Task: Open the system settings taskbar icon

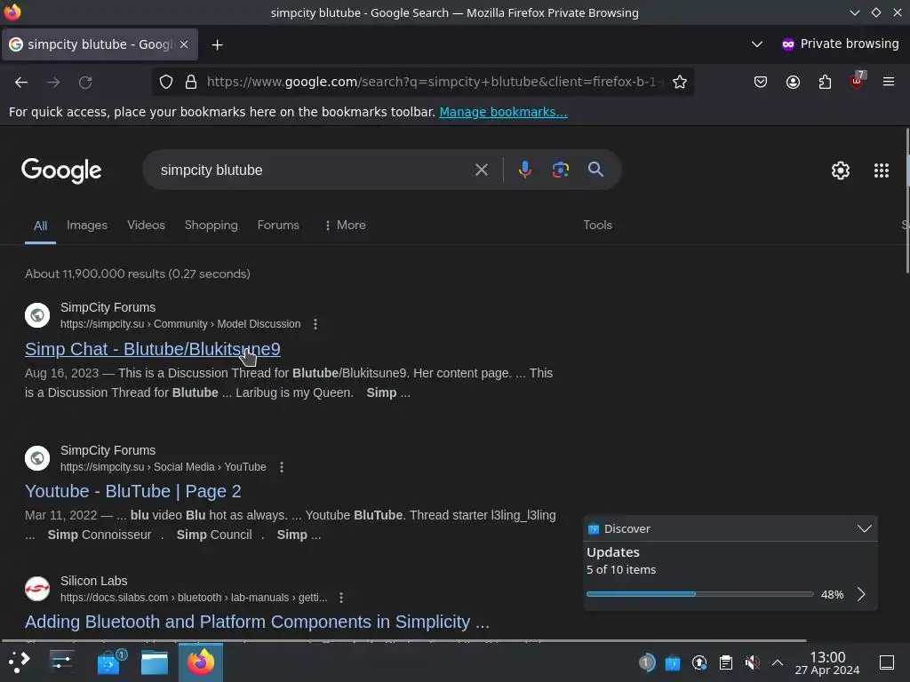Action: tap(61, 662)
